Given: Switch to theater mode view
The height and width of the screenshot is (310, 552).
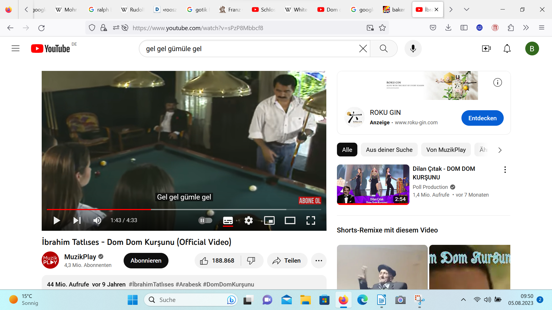Looking at the screenshot, I should [x=290, y=220].
